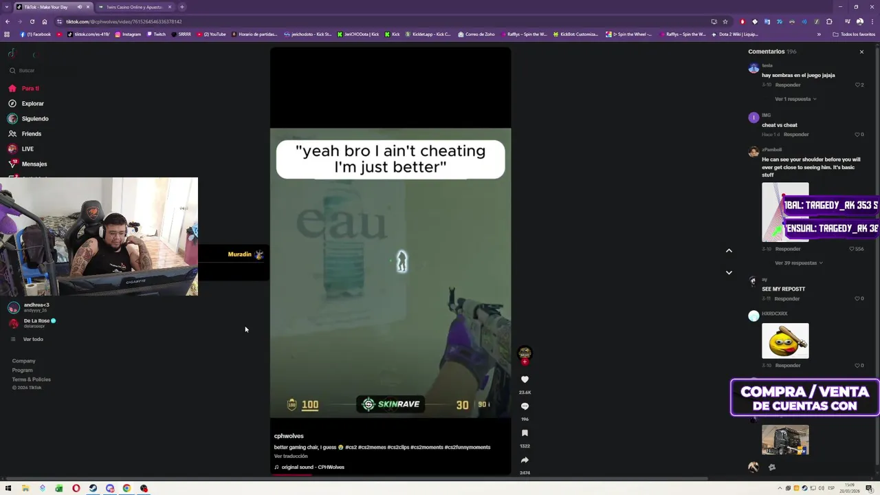Image resolution: width=880 pixels, height=495 pixels.
Task: Open a new browser tab
Action: 182,7
